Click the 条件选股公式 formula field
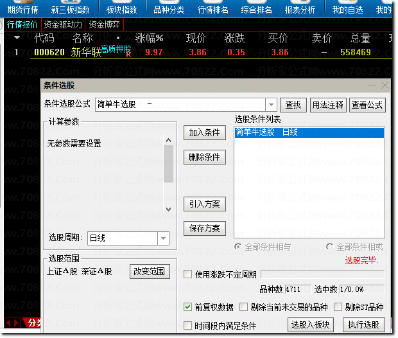The height and width of the screenshot is (338, 398). pos(180,105)
